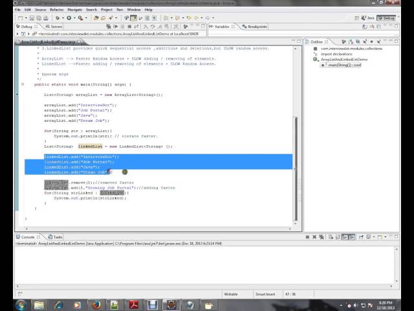
Task: Click the Resume icon in Debug view
Action: pos(115,27)
